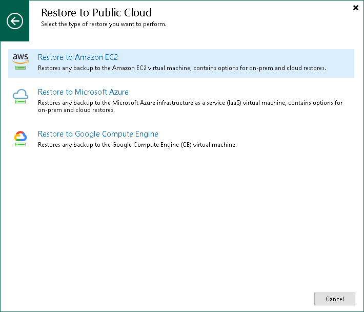
Task: Click the Google Cloud logo icon
Action: tap(21, 136)
